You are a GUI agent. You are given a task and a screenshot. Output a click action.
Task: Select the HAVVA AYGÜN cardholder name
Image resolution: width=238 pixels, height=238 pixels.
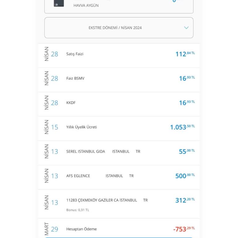(86, 6)
